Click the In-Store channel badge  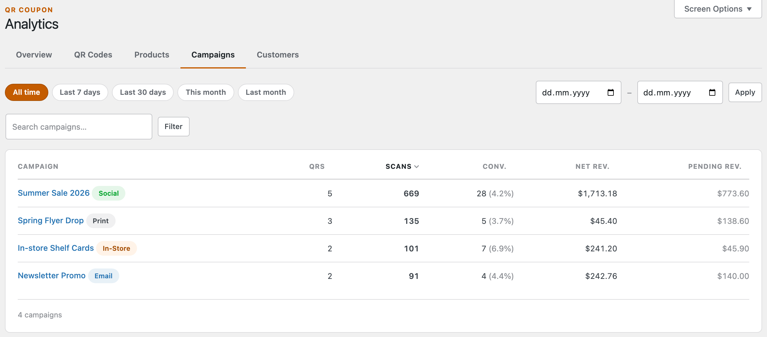click(x=116, y=248)
